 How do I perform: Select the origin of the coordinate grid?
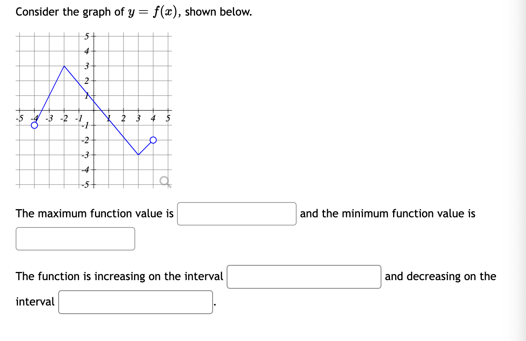[93, 110]
